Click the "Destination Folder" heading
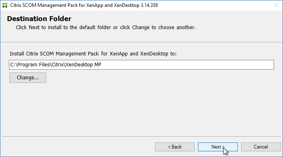Viewport: 283px width, 157px height. [x=39, y=19]
